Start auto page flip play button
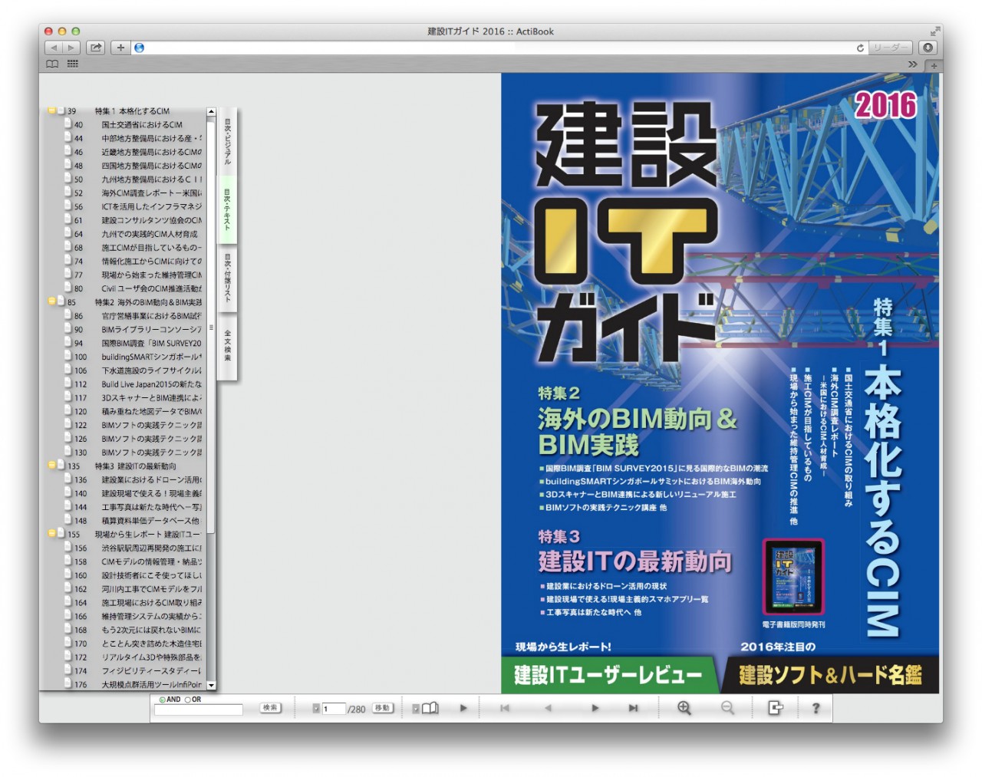This screenshot has height=777, width=982. click(x=463, y=708)
